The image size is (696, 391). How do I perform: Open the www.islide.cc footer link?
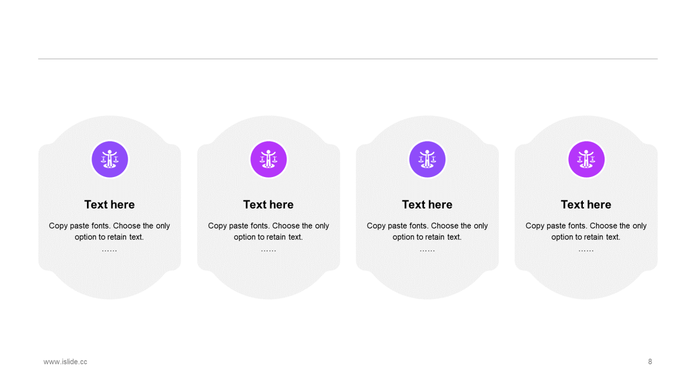pos(65,362)
